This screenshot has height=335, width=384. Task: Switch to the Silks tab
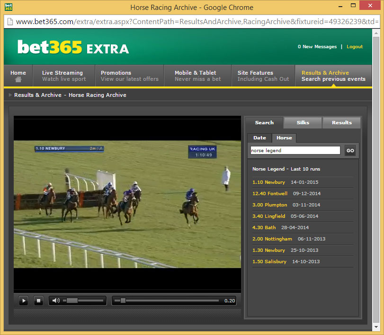click(303, 123)
